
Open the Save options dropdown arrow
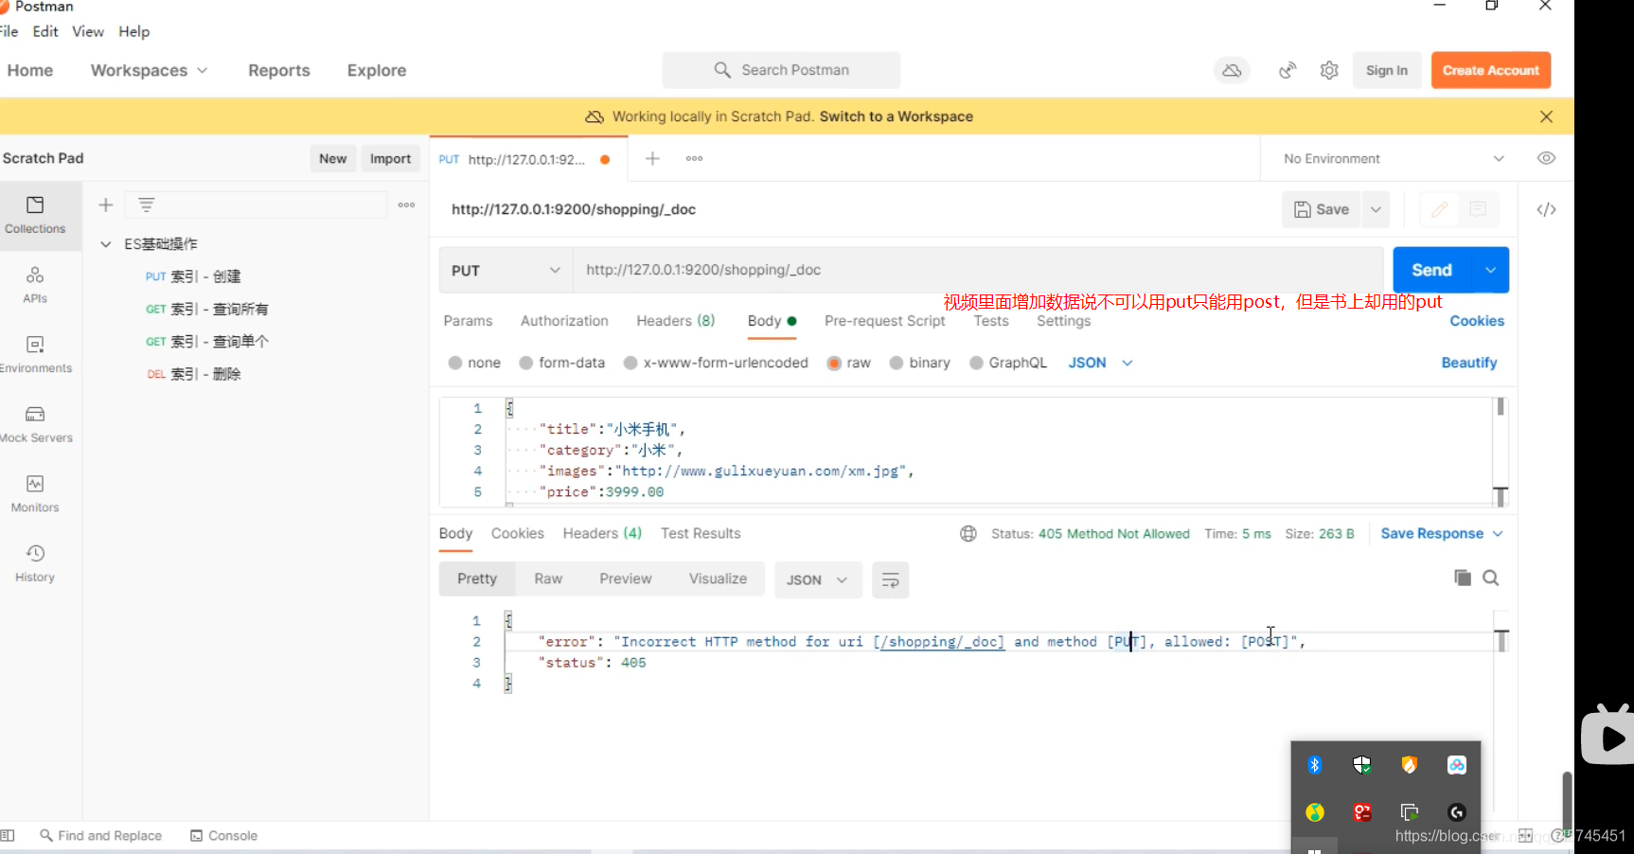pos(1376,209)
